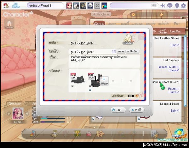The height and width of the screenshot is (148, 189).
Task: Click the เขียน scroll letter icon
Action: click(128, 39)
